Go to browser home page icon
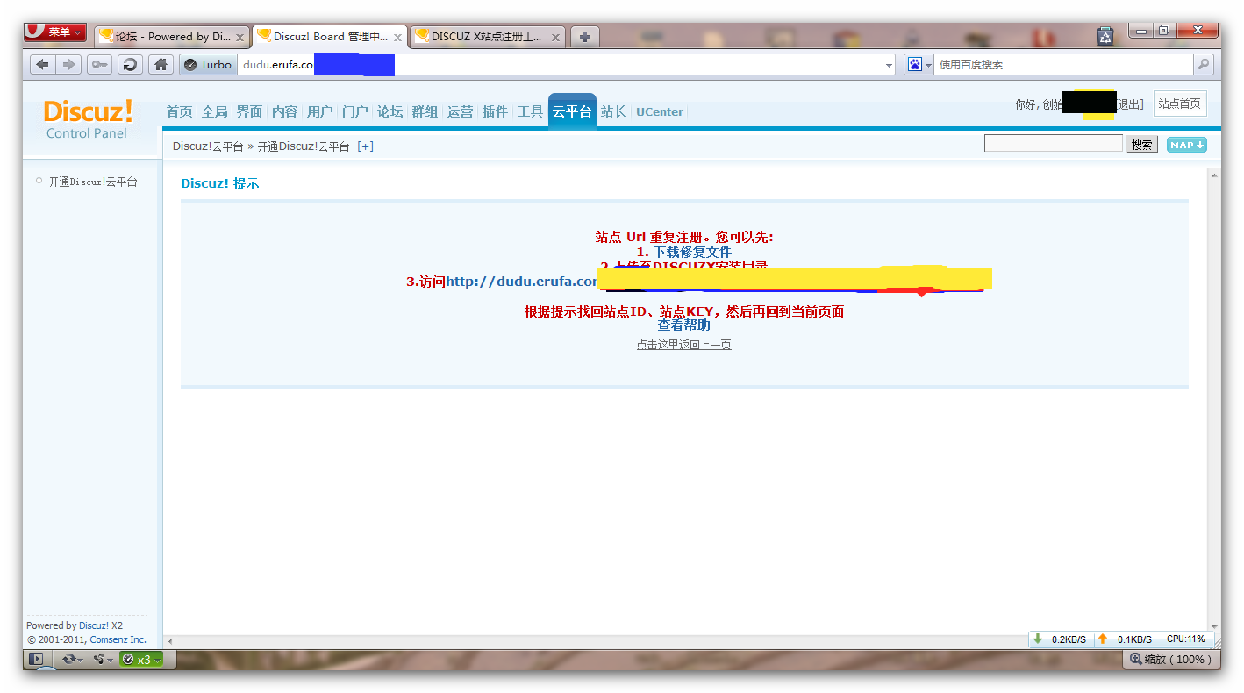The height and width of the screenshot is (693, 1244). point(161,64)
